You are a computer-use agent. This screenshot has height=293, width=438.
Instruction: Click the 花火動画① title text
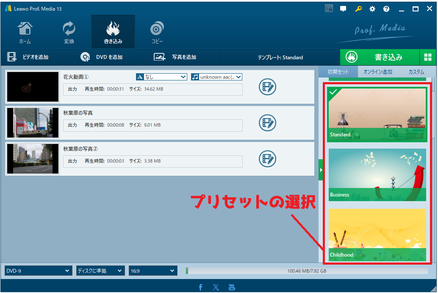coord(76,77)
